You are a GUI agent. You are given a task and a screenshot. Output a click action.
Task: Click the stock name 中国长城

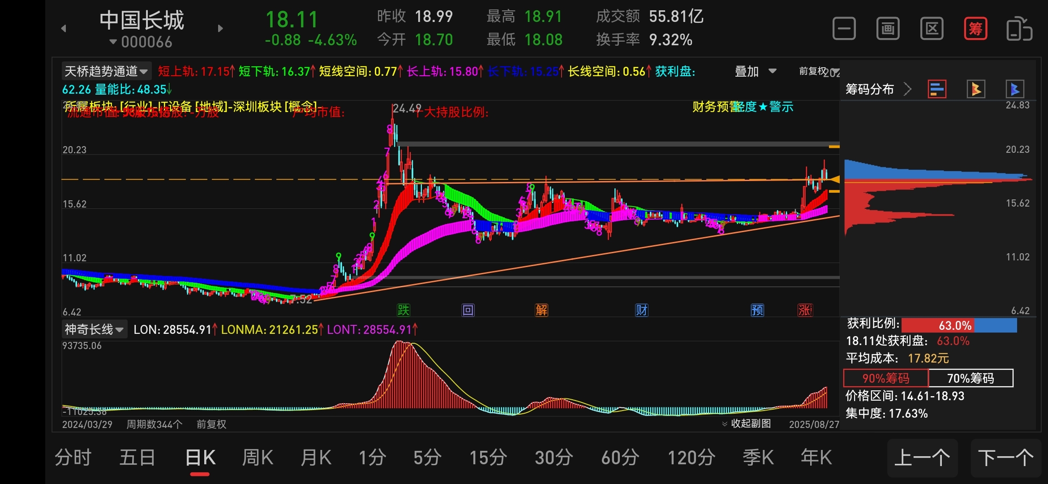(142, 20)
